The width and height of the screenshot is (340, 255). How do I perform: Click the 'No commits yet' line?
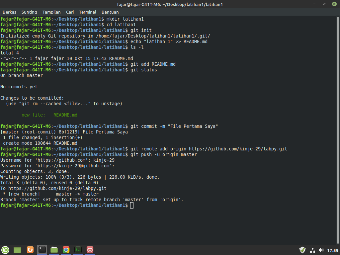click(19, 87)
